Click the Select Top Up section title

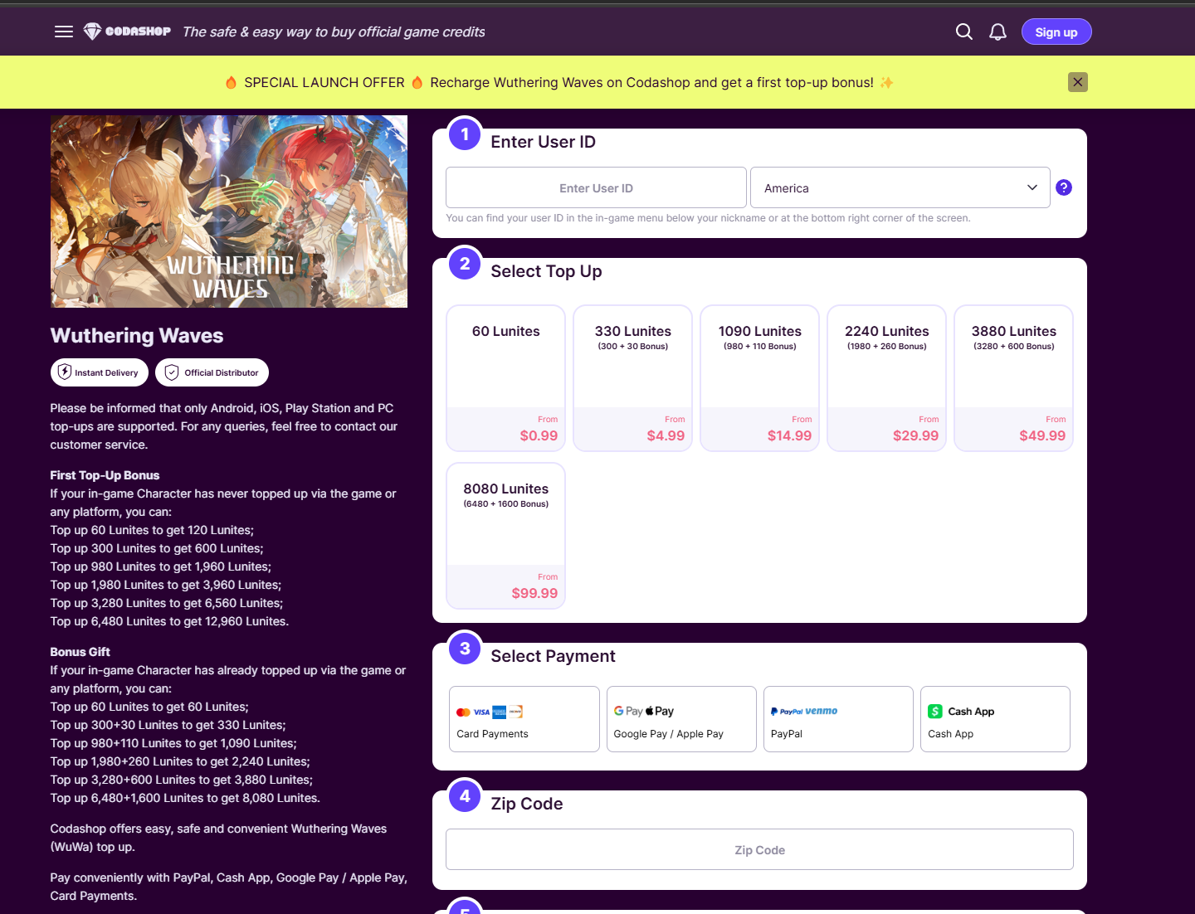(546, 271)
